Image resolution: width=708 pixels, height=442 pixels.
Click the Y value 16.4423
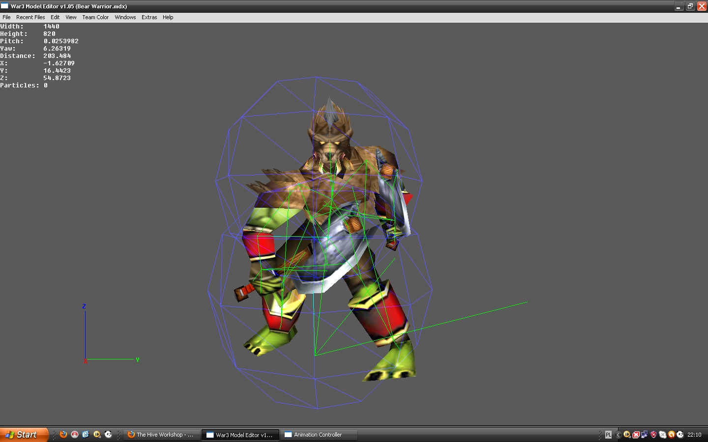[57, 71]
